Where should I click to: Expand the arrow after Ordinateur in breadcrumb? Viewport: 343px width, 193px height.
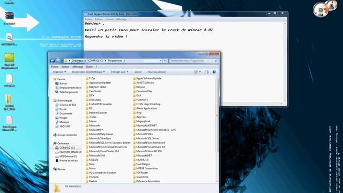tap(86, 61)
